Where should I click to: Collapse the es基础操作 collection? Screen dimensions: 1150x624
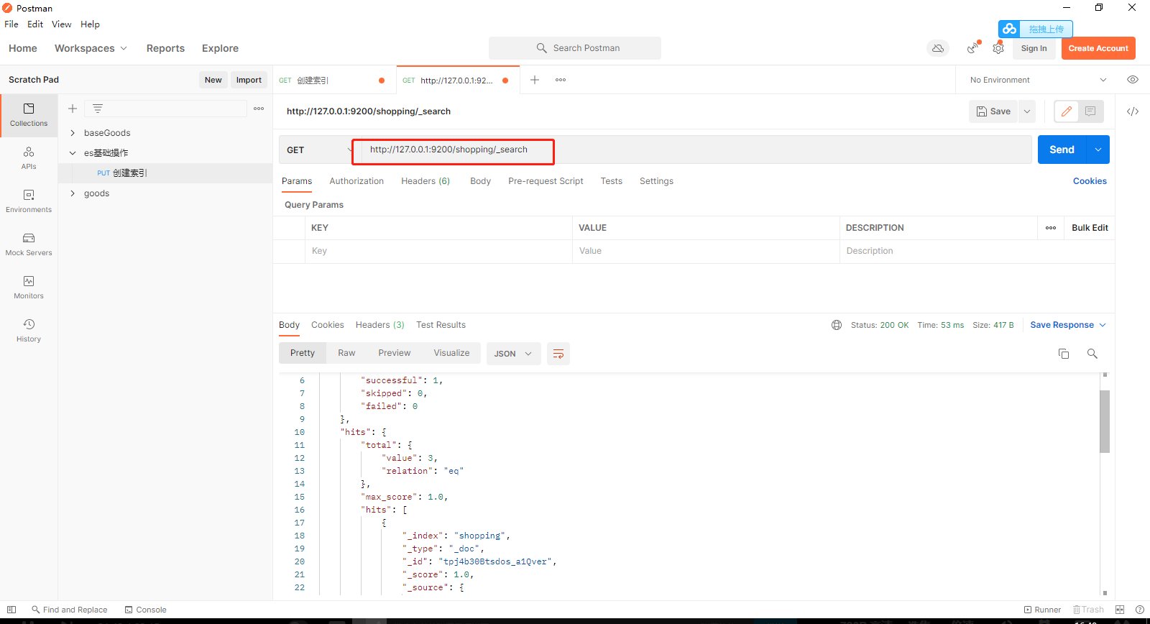point(73,153)
